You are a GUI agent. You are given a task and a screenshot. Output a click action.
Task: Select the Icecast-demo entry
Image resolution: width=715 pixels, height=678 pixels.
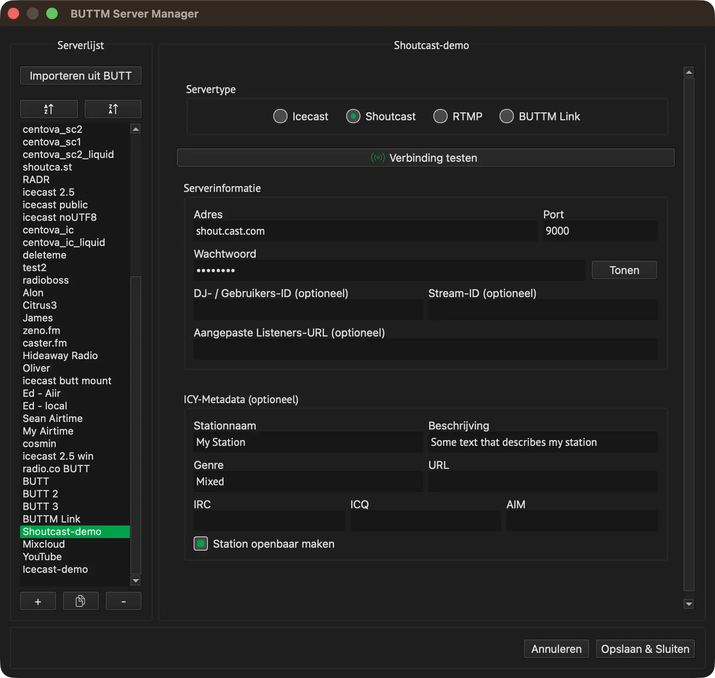pos(75,569)
